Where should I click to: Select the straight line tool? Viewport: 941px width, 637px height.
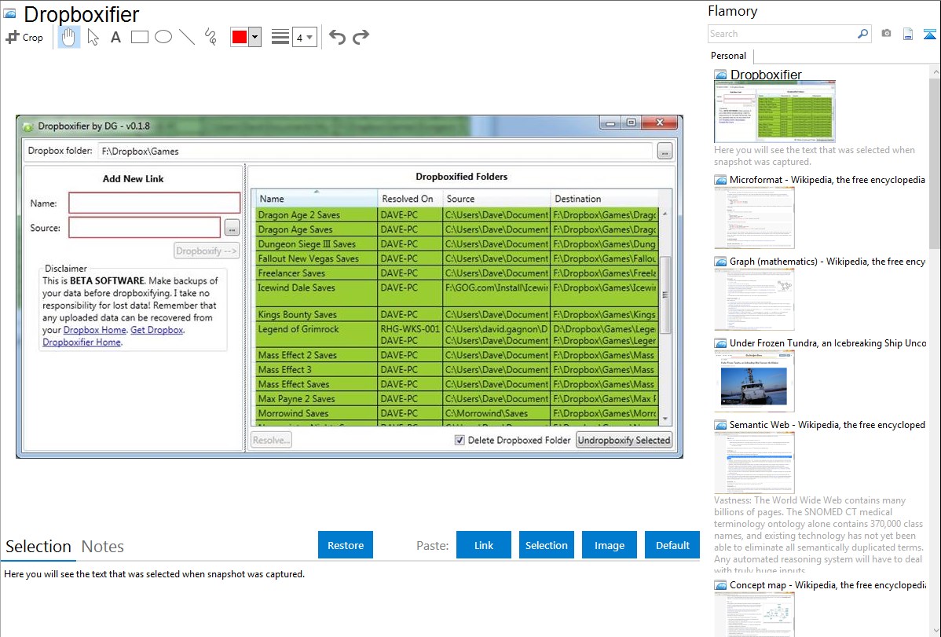187,37
